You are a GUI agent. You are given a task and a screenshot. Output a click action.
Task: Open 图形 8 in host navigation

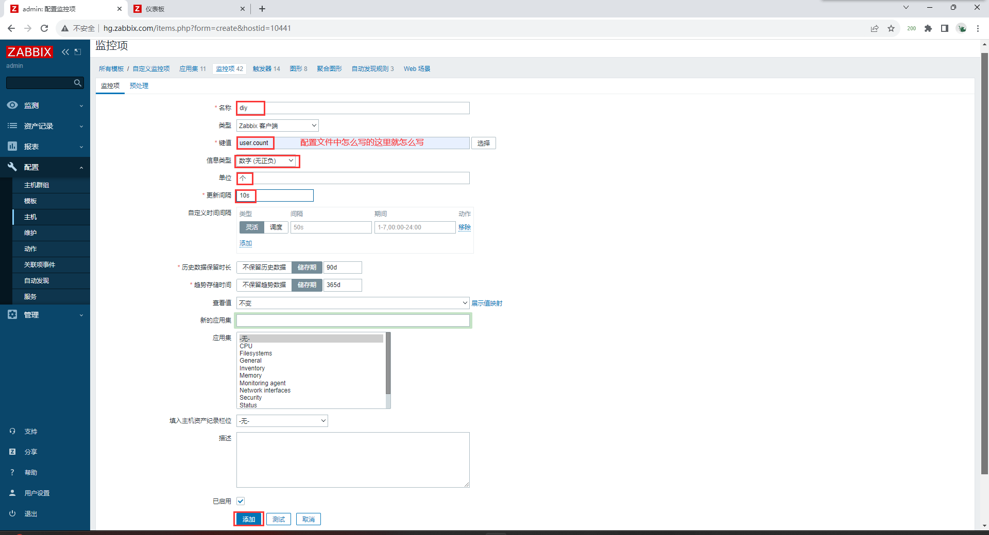pyautogui.click(x=298, y=69)
